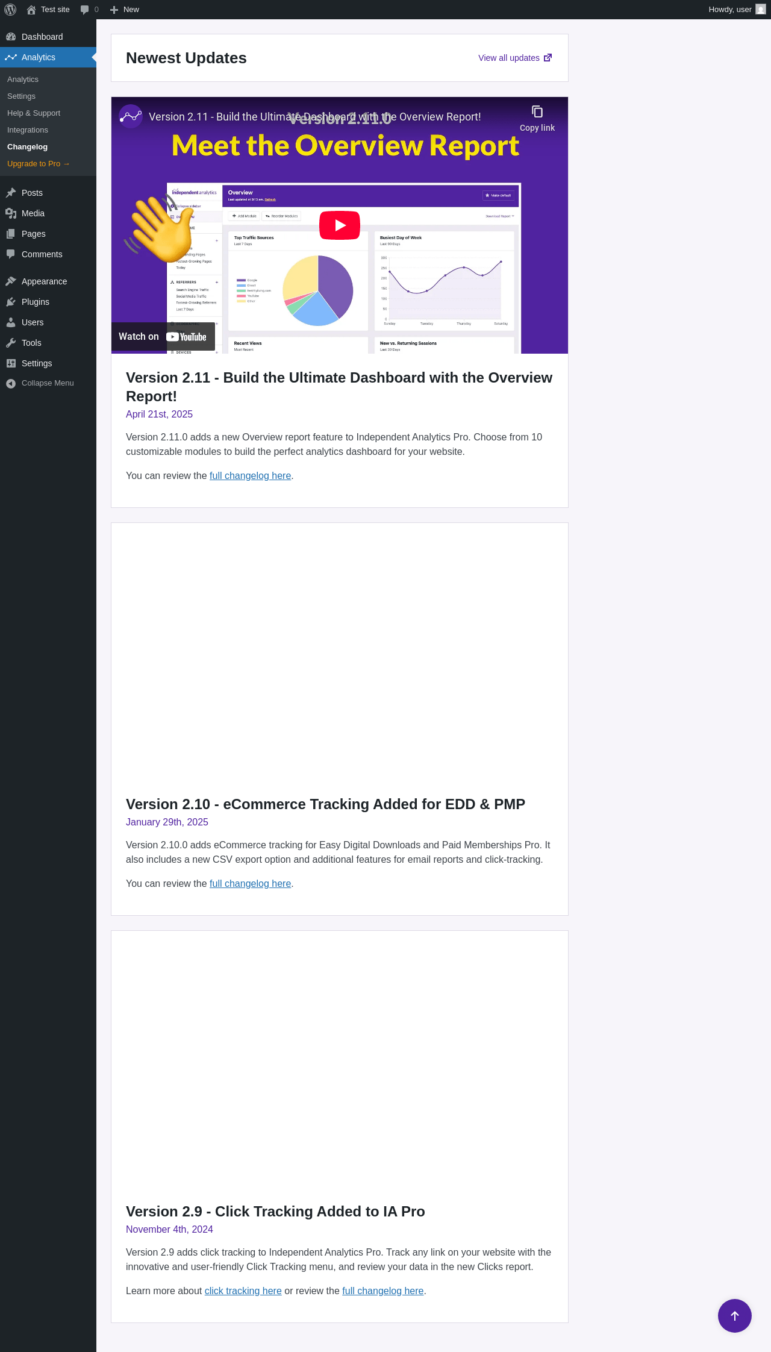Screen dimensions: 771x1352
Task: Click the January 29th, 2025 date
Action: [x=167, y=822]
